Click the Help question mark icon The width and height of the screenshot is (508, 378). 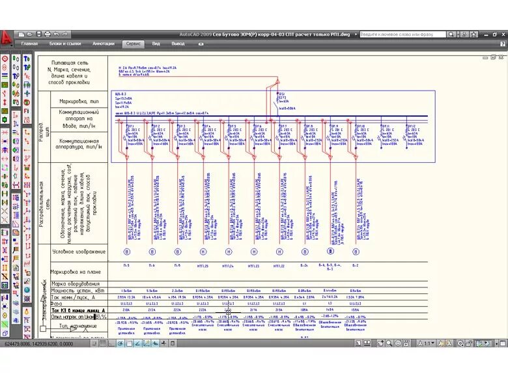pos(503,44)
